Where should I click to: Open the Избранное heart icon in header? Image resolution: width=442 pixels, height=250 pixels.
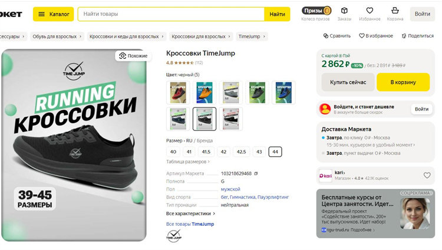coord(370,11)
